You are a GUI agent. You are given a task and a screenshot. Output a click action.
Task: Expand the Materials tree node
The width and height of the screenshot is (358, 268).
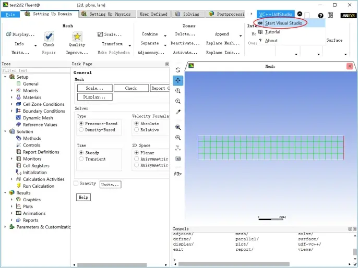pyautogui.click(x=11, y=98)
